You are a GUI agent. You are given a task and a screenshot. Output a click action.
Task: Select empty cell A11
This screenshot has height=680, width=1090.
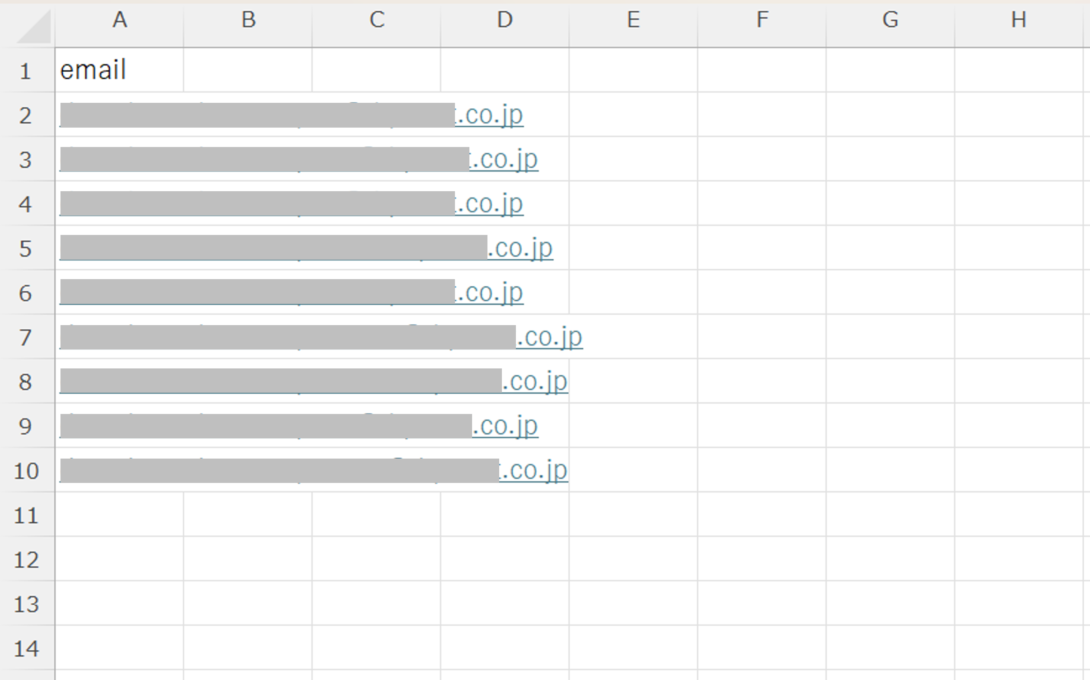pyautogui.click(x=119, y=514)
